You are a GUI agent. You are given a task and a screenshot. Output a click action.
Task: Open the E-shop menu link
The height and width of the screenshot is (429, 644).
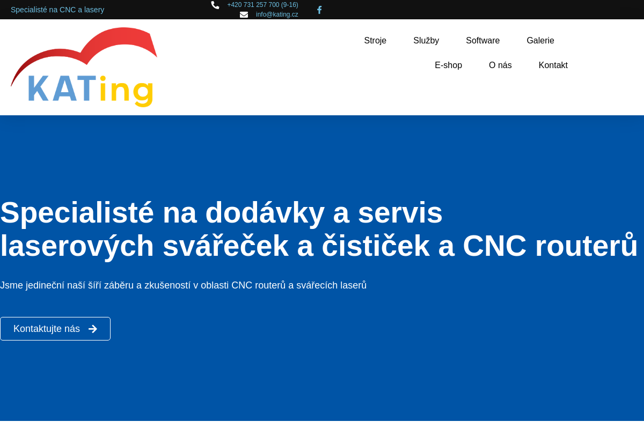coord(448,65)
